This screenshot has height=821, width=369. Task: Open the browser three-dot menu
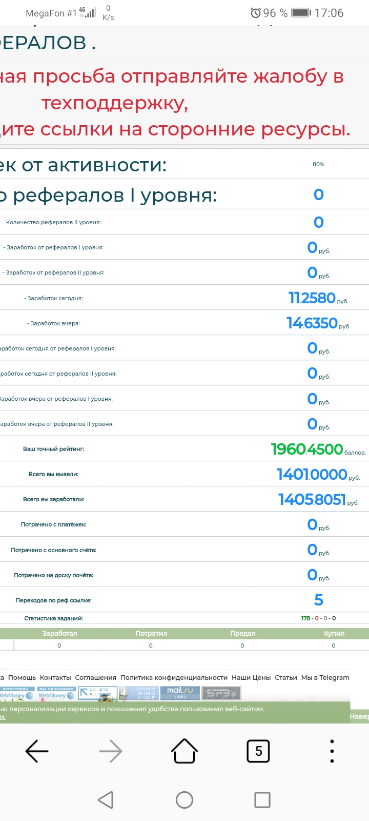tap(332, 751)
